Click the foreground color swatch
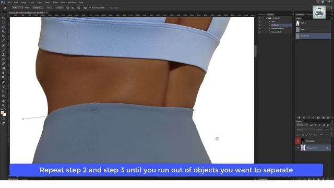Image resolution: width=334 pixels, height=188 pixels. tap(2, 113)
